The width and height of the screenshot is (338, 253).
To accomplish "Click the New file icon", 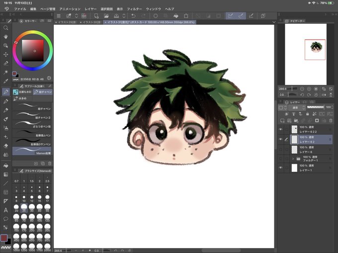I will (x=96, y=16).
